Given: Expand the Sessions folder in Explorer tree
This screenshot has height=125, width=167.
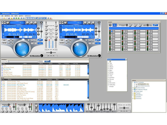Looking at the screenshot, I should [133, 98].
